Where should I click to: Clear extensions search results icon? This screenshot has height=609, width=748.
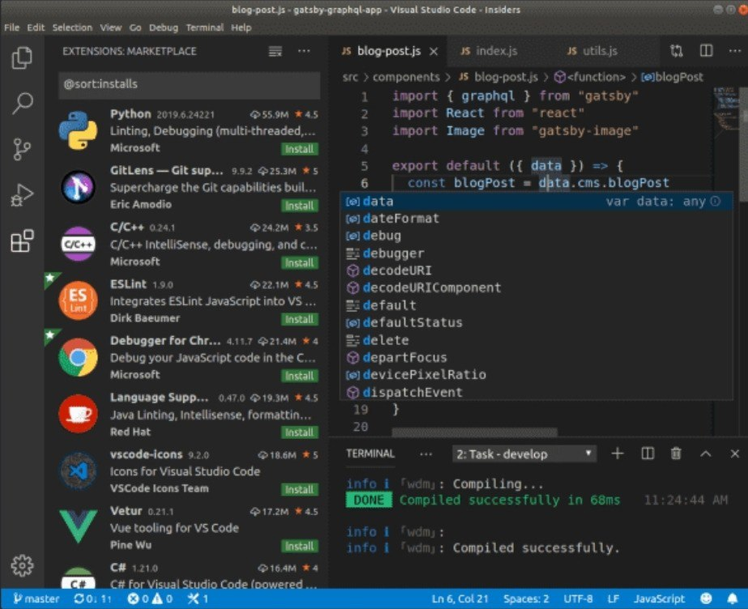275,51
